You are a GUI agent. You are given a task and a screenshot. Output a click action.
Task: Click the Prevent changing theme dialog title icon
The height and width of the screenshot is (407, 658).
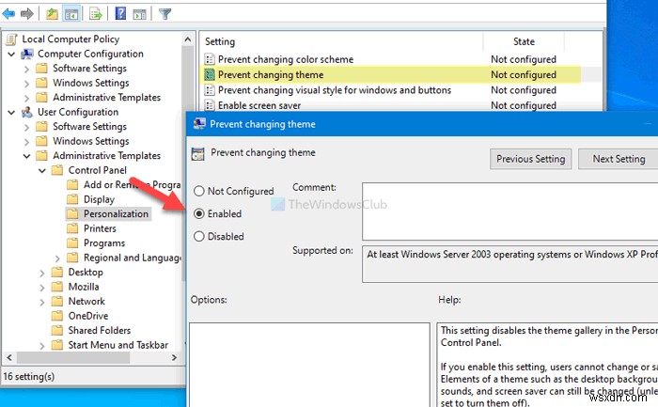(x=199, y=124)
